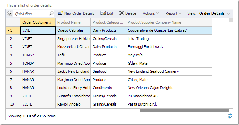Select row number 5 header
The width and height of the screenshot is (239, 125).
coord(13,63)
